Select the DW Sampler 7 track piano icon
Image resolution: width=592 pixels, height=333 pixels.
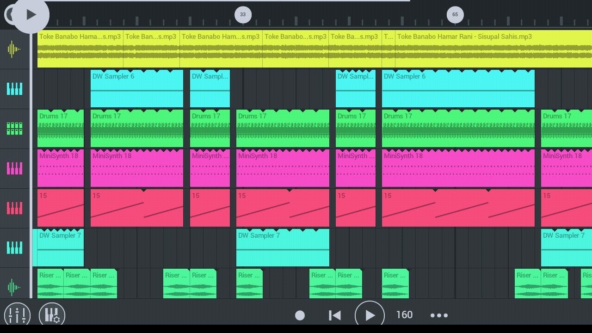point(14,248)
